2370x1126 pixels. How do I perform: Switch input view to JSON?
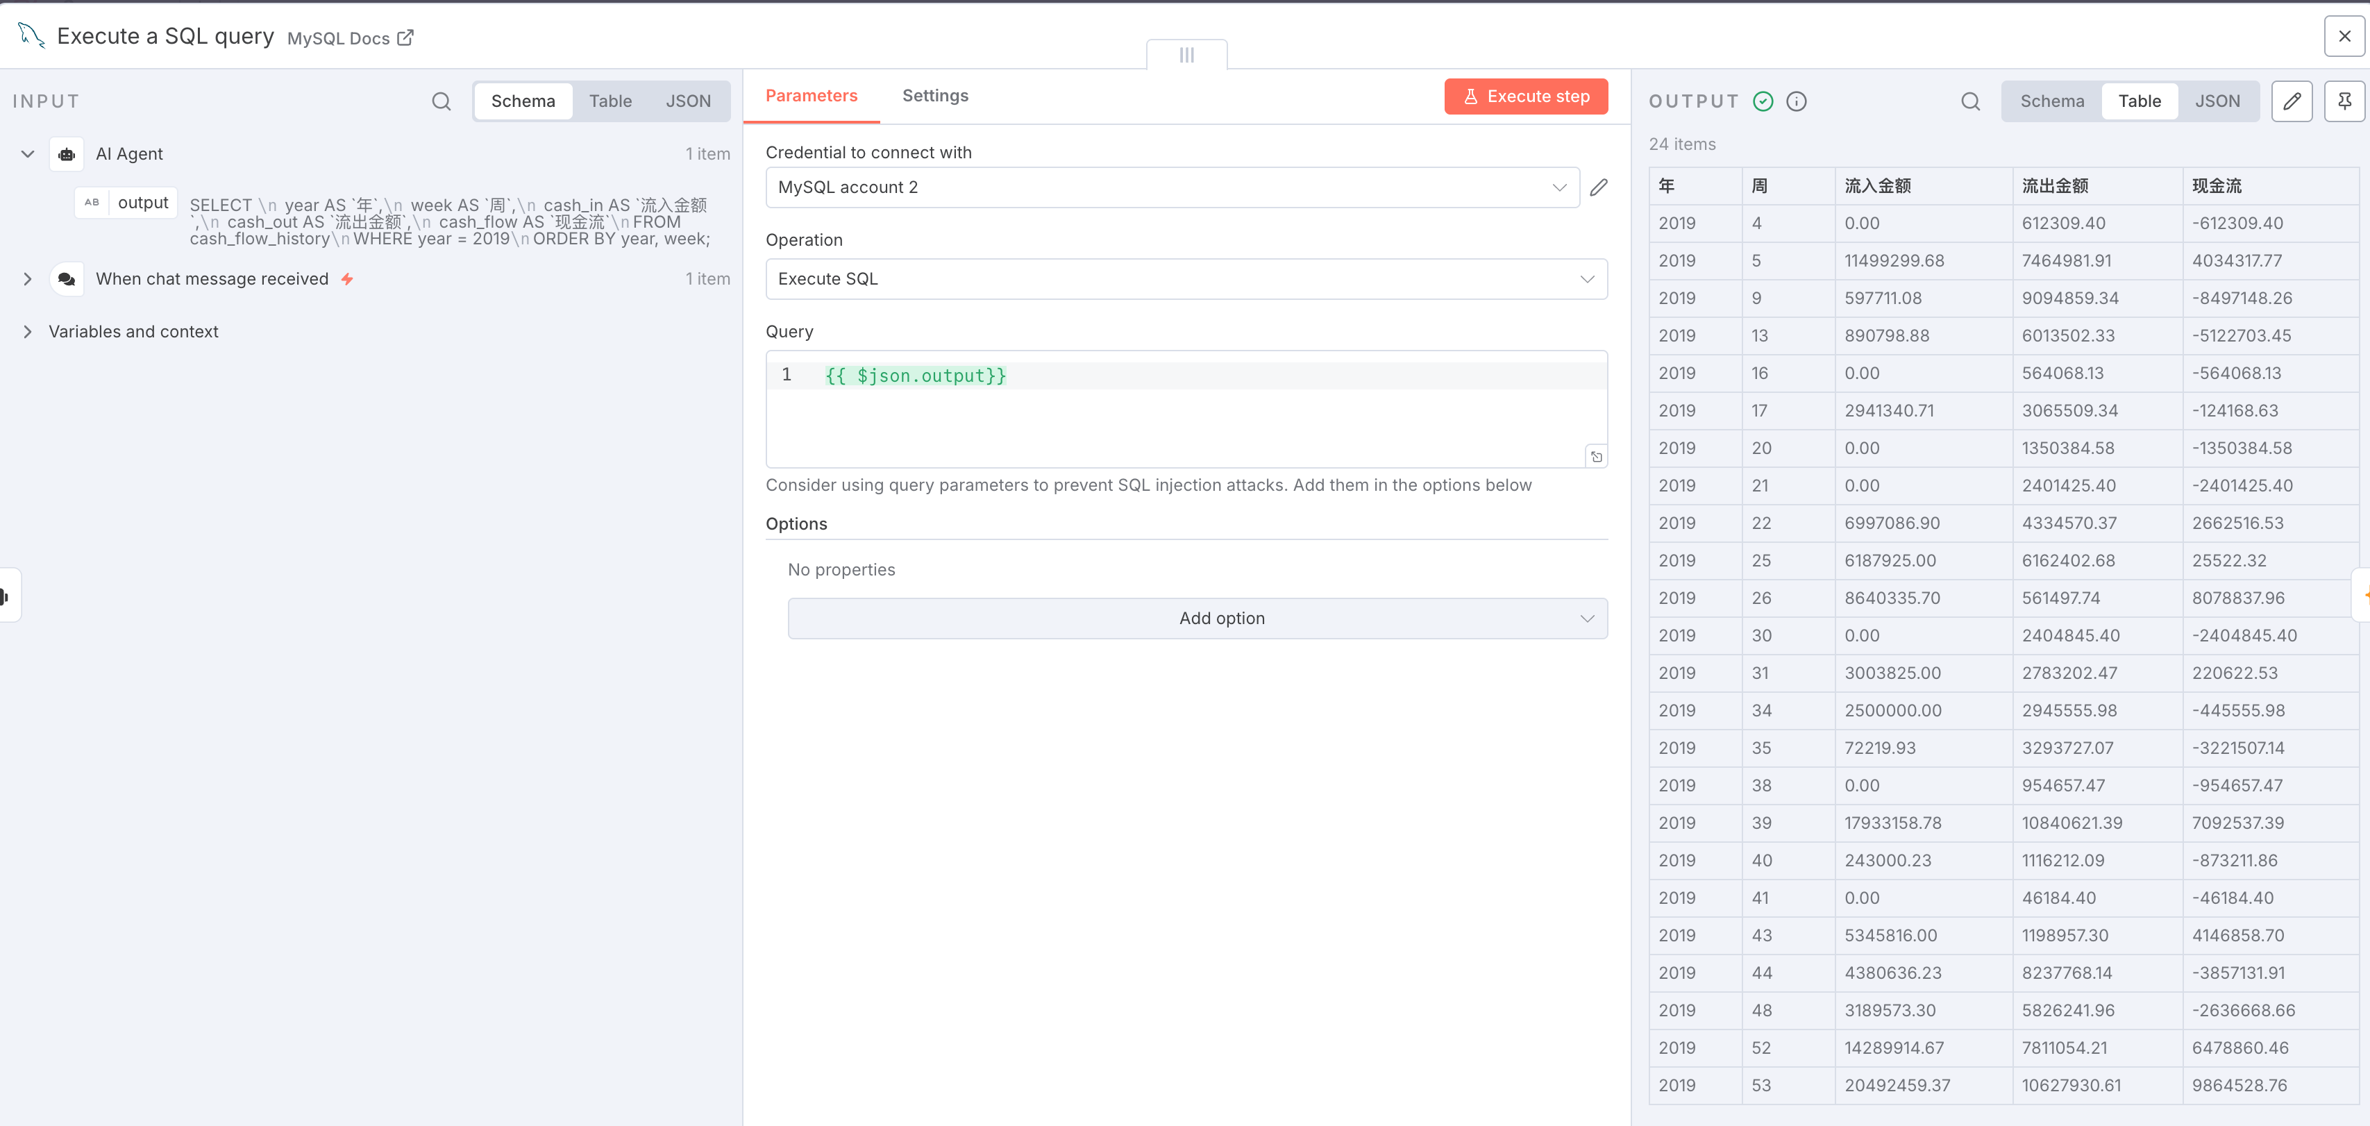pyautogui.click(x=687, y=101)
